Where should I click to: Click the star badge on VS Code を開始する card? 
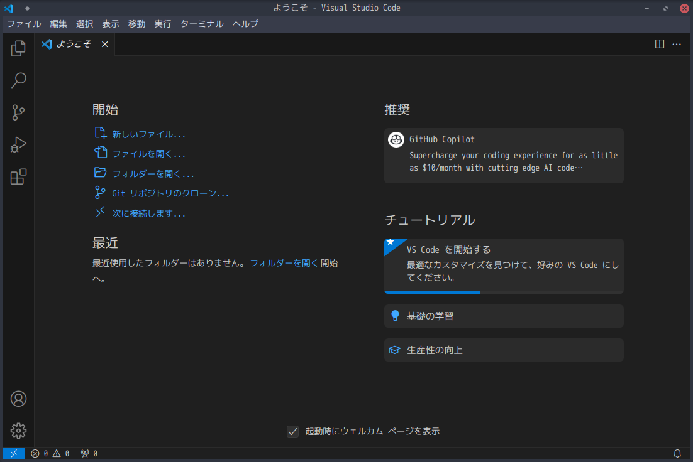click(391, 242)
